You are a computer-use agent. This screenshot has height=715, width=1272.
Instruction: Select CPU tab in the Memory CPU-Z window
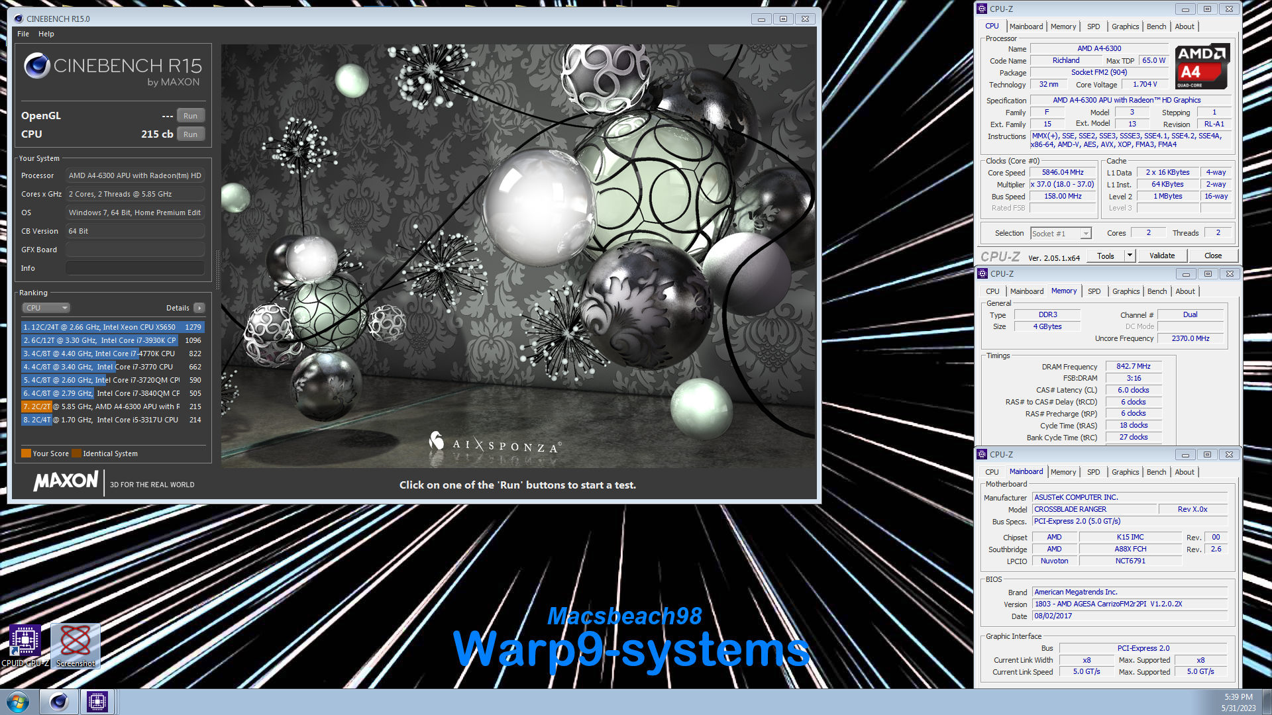tap(992, 291)
